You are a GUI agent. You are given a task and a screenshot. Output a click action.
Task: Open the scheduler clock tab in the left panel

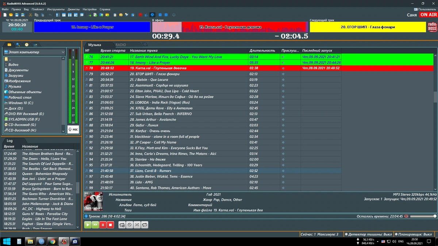[27, 44]
